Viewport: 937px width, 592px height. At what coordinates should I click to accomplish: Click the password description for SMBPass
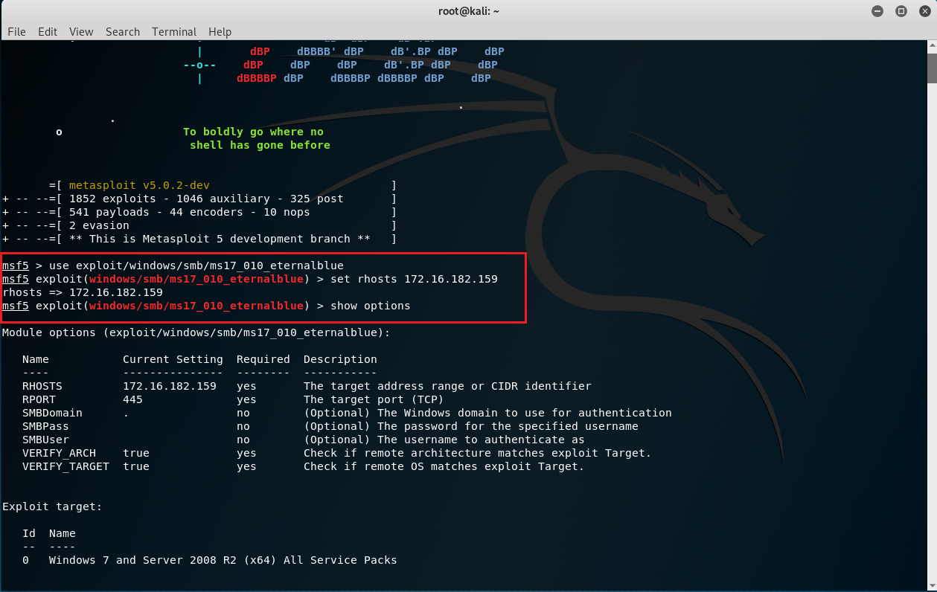[x=471, y=426]
